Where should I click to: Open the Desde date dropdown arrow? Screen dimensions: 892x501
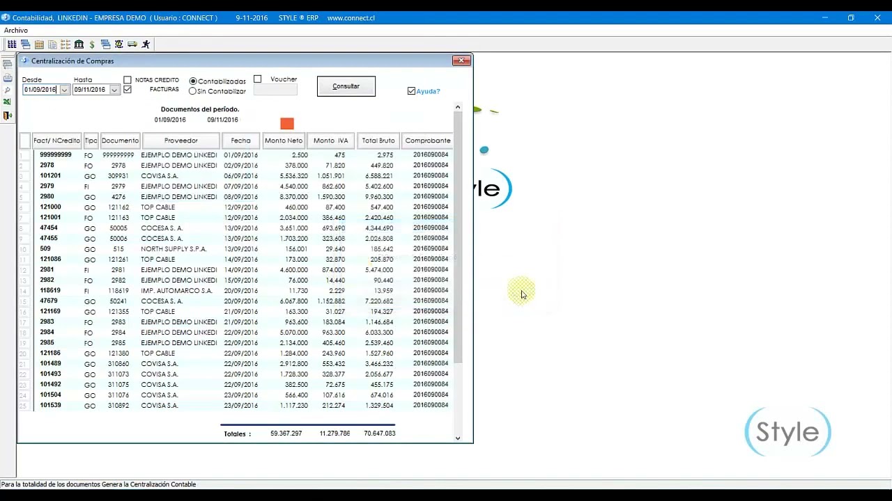(64, 90)
